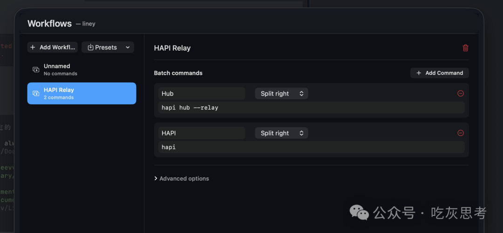Delete the HAPI Relay workflow with trash icon
Viewport: 503px width, 233px height.
click(465, 48)
